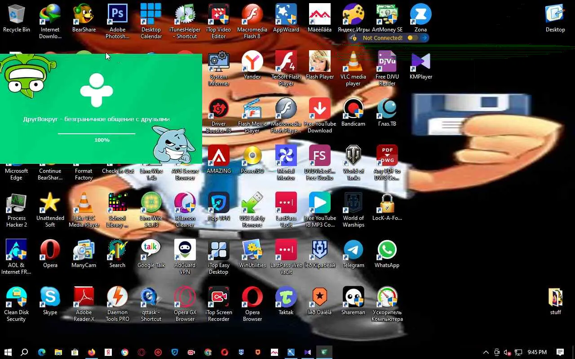Screen dimensions: 575x359
Task: Select the LocK-A-FoLdeR padlock icon
Action: [x=387, y=207]
